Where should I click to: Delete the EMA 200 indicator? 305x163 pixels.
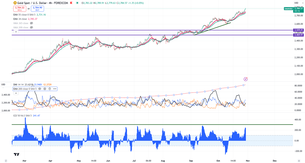(50, 89)
